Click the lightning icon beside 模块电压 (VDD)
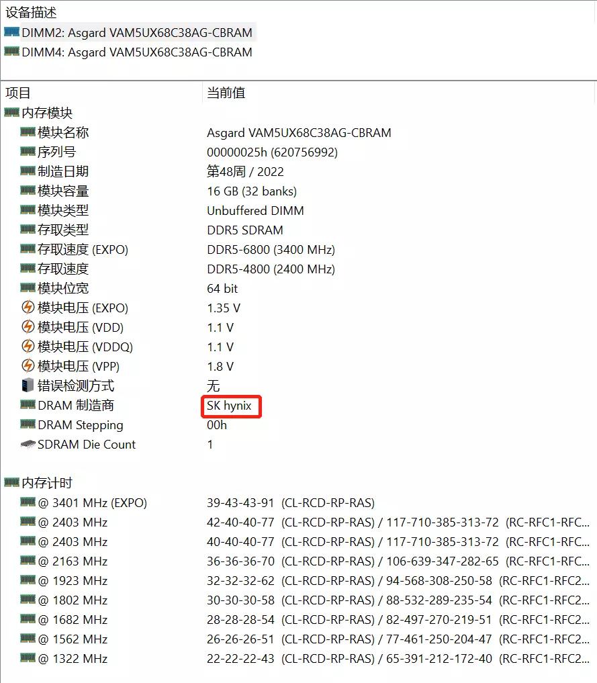The image size is (597, 683). [28, 328]
